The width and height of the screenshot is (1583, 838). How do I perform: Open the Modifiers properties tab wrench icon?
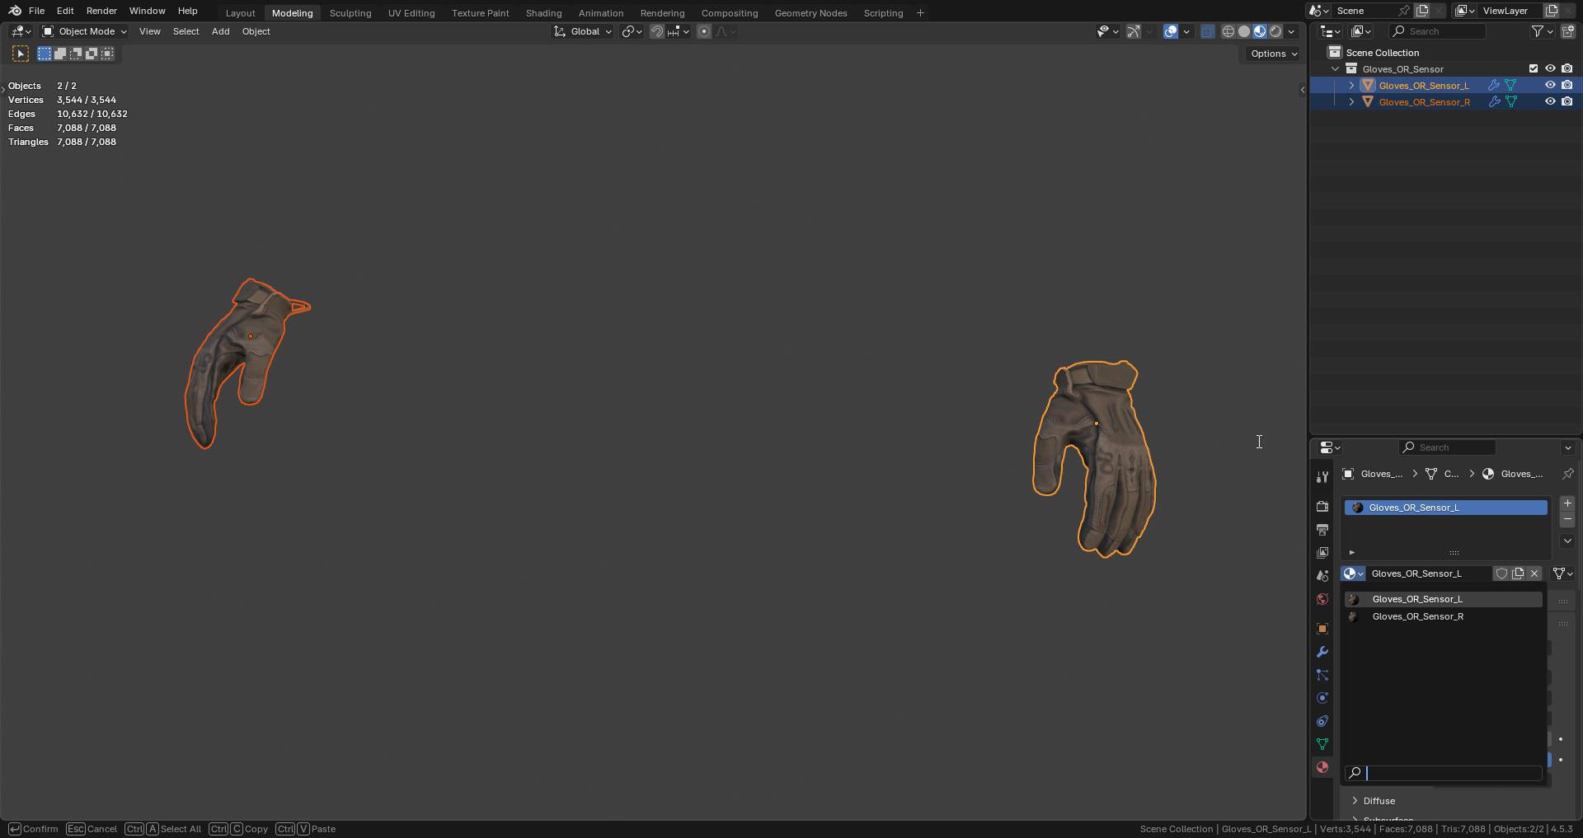pos(1322,652)
